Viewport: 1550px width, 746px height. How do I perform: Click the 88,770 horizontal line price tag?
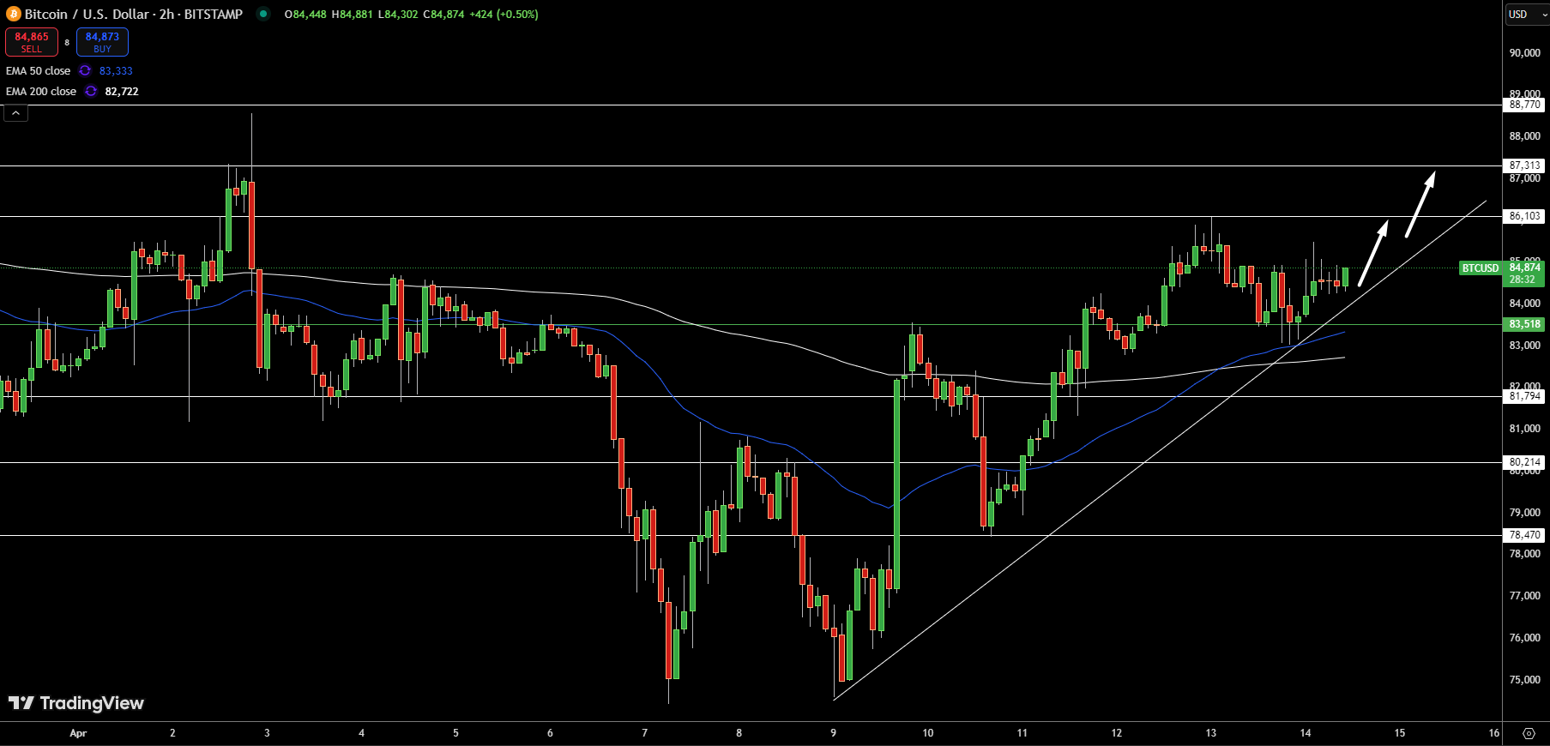(x=1525, y=105)
